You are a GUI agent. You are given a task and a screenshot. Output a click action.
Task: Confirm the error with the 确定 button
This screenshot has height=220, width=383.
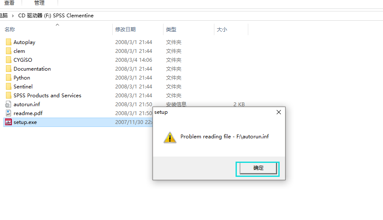(258, 168)
